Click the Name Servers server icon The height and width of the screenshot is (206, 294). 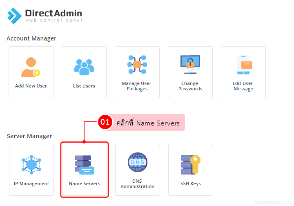(x=85, y=165)
